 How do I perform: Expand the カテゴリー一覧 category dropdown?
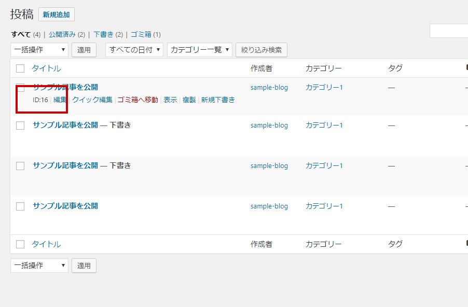pyautogui.click(x=199, y=50)
